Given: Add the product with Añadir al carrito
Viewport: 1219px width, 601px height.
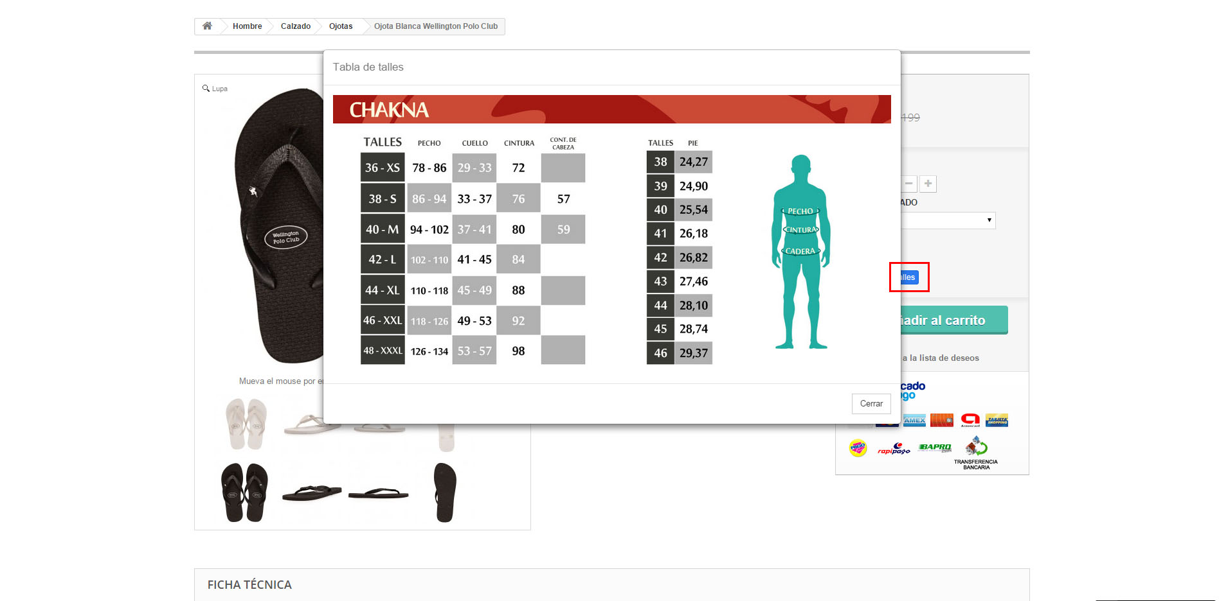Looking at the screenshot, I should pyautogui.click(x=954, y=320).
